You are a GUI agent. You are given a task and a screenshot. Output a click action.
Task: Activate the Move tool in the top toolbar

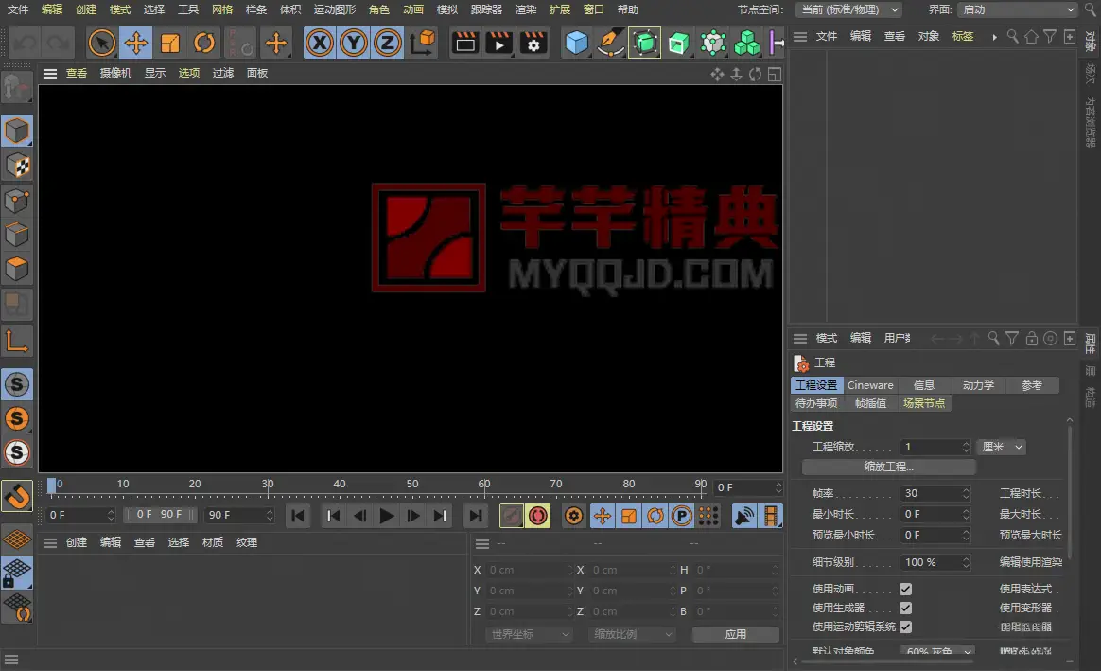click(x=135, y=43)
